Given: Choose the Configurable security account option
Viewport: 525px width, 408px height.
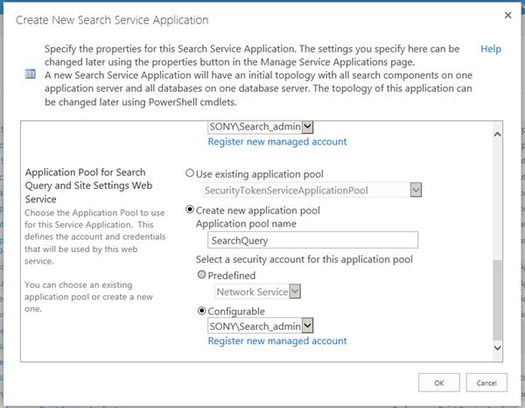Looking at the screenshot, I should click(201, 311).
